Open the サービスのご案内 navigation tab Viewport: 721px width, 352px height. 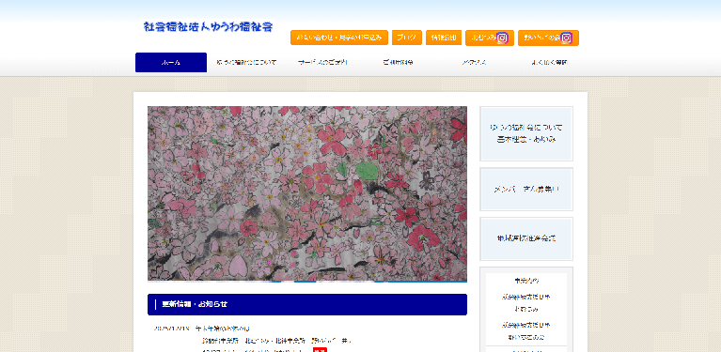tap(322, 62)
